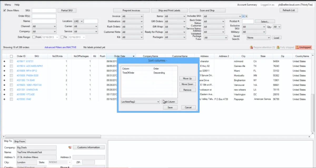
Task: Click the Move Up button
Action: click(187, 79)
